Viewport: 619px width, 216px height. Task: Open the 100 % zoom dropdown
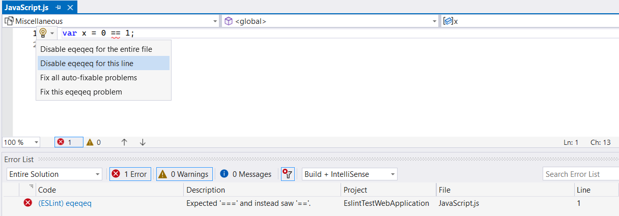21,142
